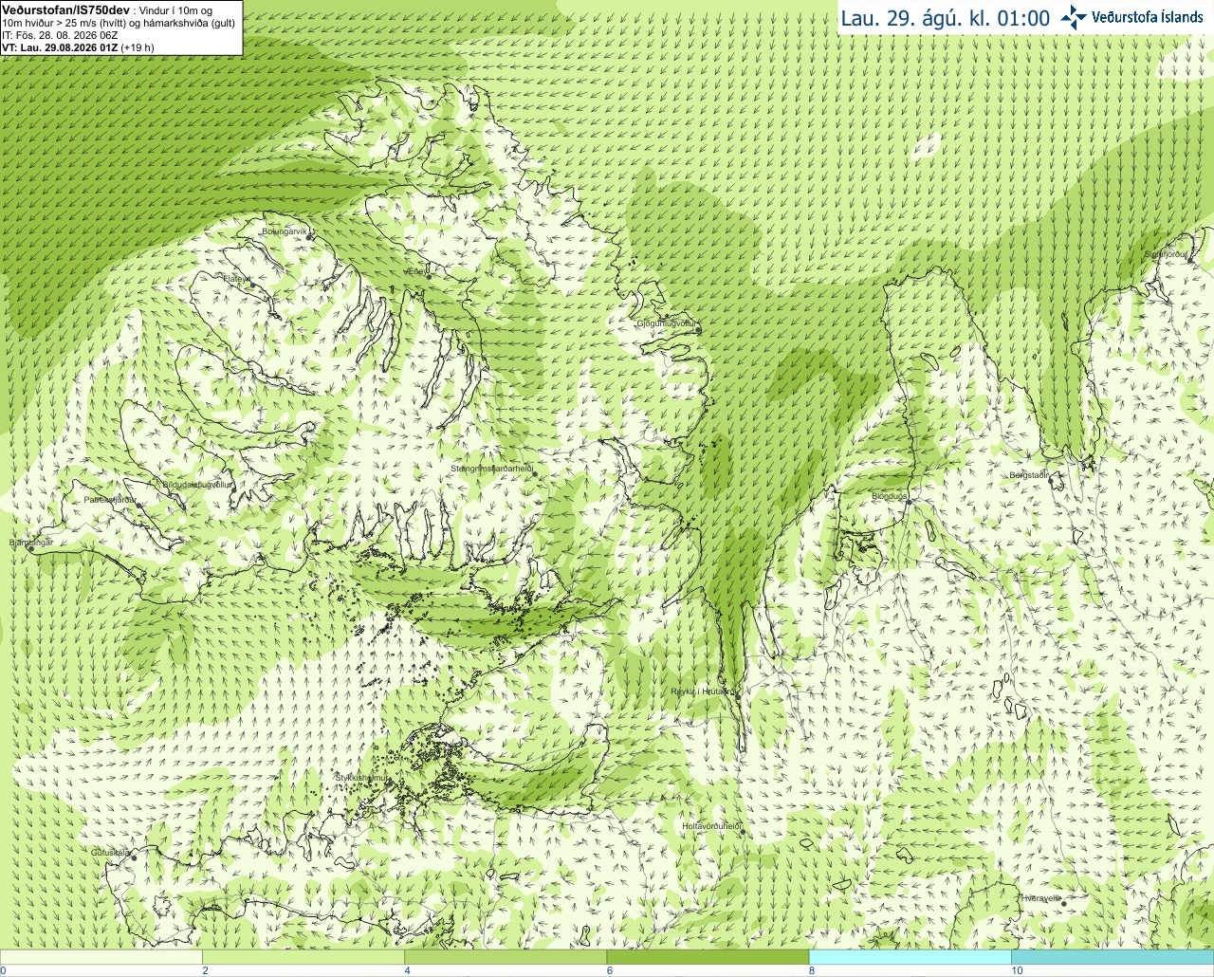
Task: Click the Siglufjörður label in the northeast
Action: click(x=1166, y=254)
